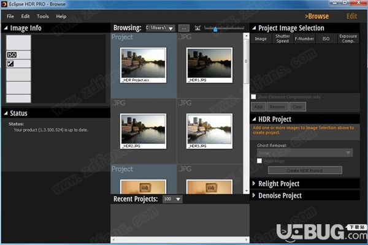Collapse the Project Image Selection panel

pyautogui.click(x=254, y=28)
